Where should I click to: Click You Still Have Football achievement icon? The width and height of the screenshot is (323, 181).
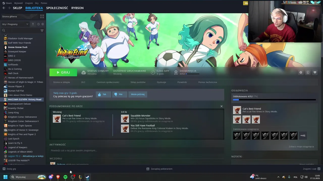coord(125,128)
